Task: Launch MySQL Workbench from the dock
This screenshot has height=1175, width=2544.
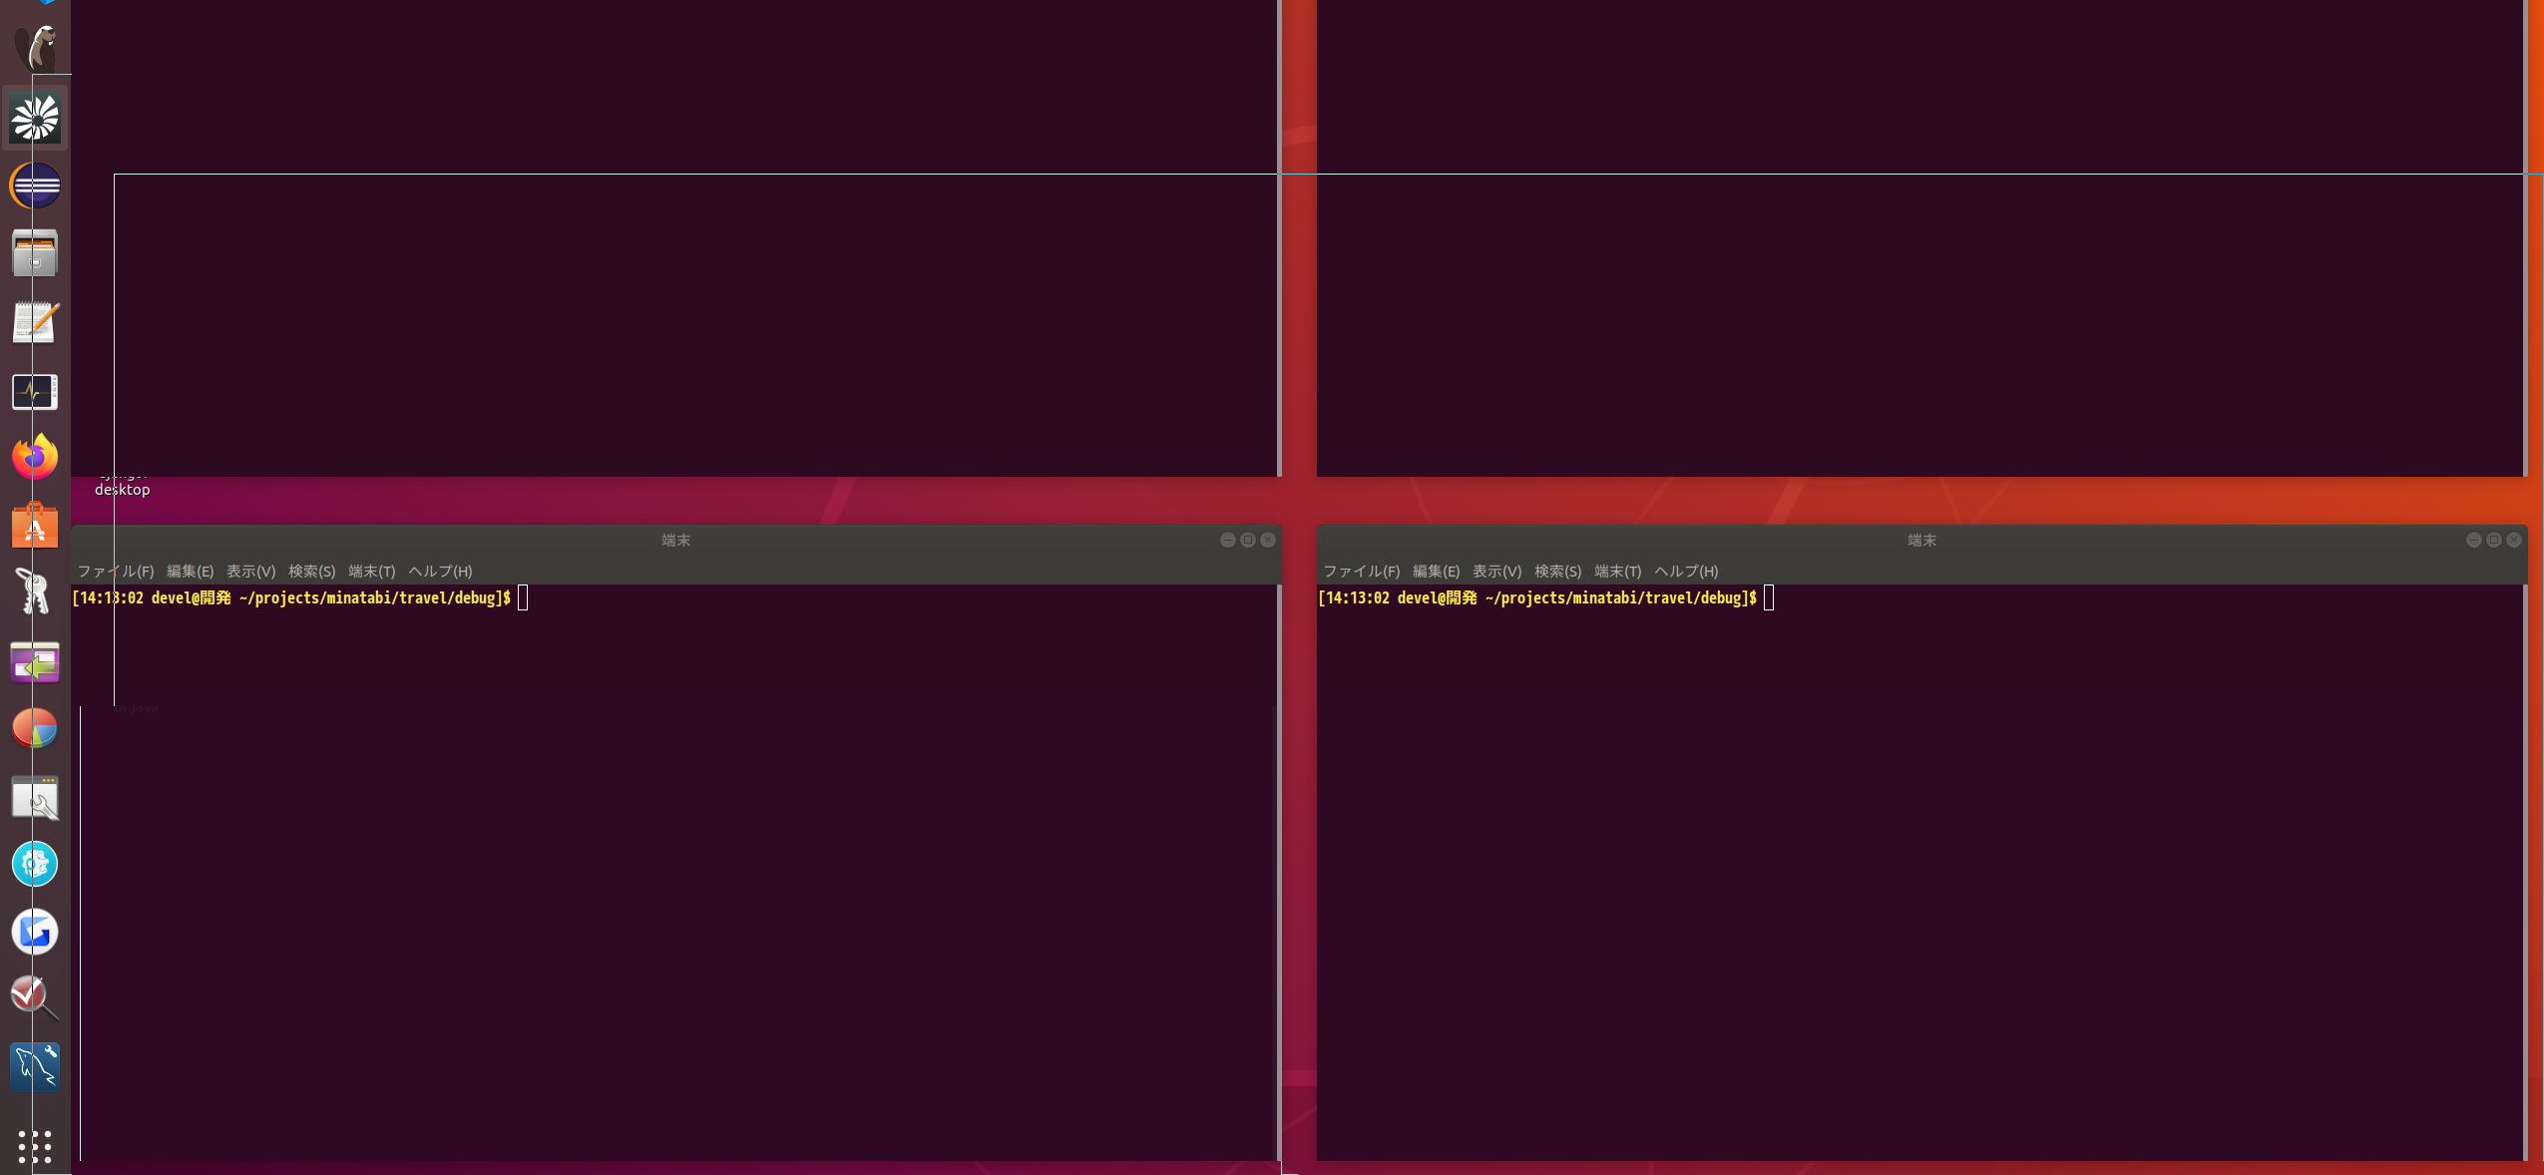Action: [35, 1066]
